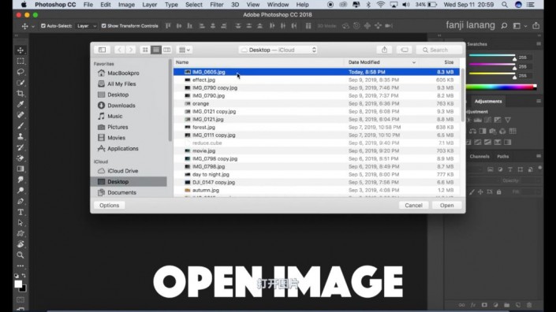Switch to column view in file dialog
556x312 pixels.
[x=166, y=50]
